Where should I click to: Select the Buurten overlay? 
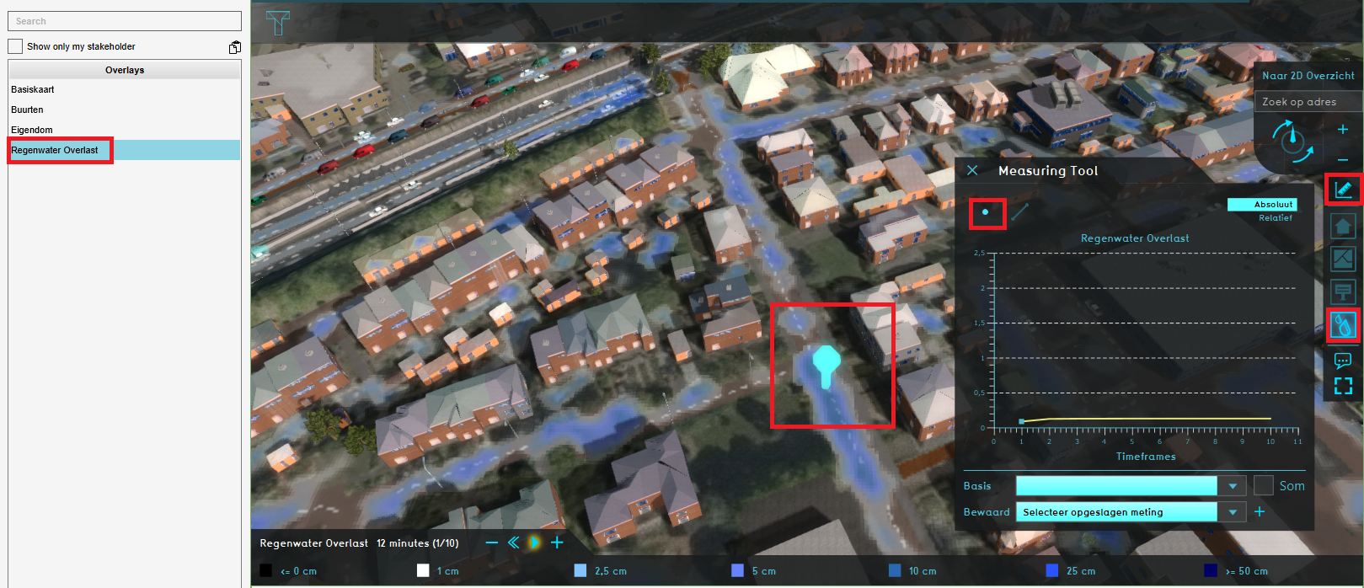click(27, 110)
